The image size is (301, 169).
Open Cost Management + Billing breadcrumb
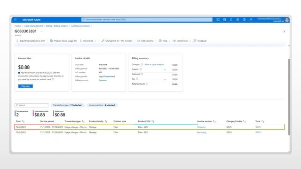coord(46,26)
